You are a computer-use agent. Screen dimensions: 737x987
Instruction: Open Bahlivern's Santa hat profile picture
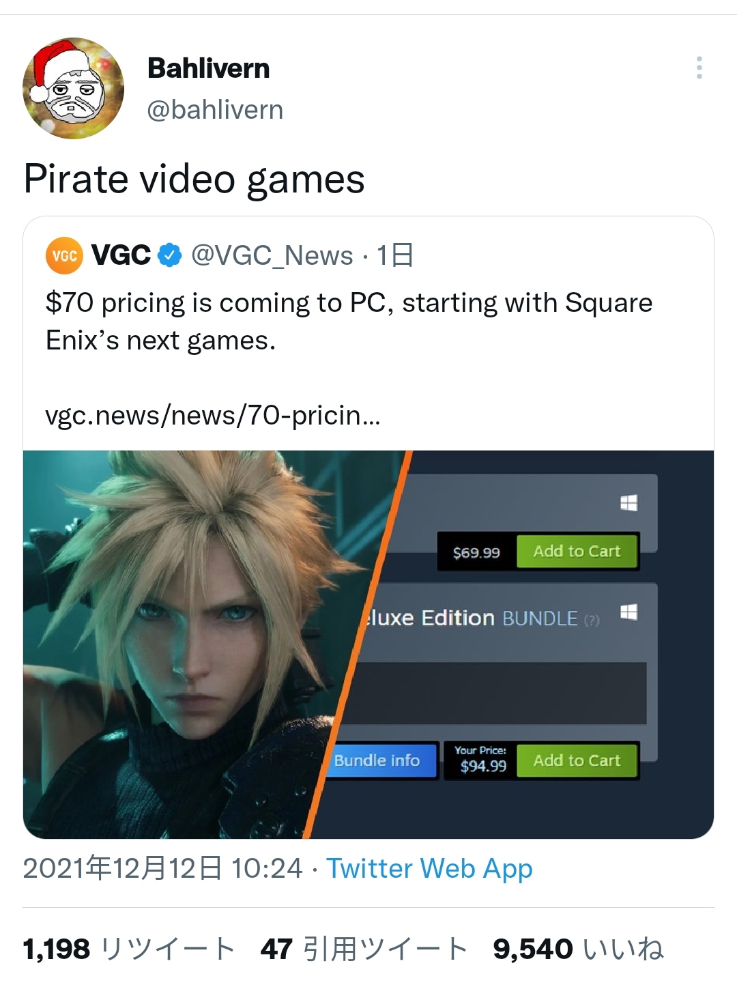click(74, 89)
